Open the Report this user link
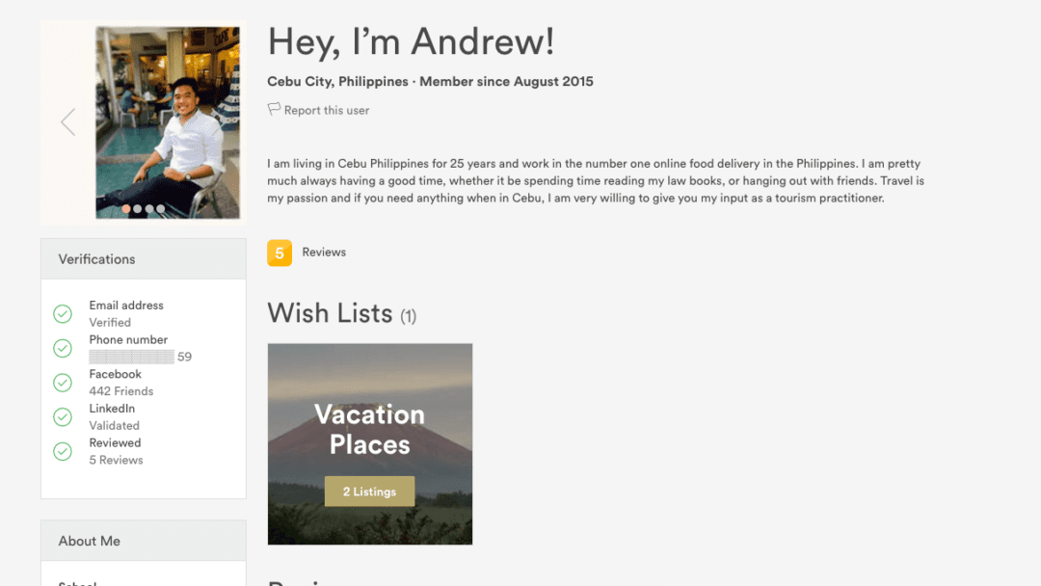Image resolution: width=1041 pixels, height=586 pixels. 327,110
